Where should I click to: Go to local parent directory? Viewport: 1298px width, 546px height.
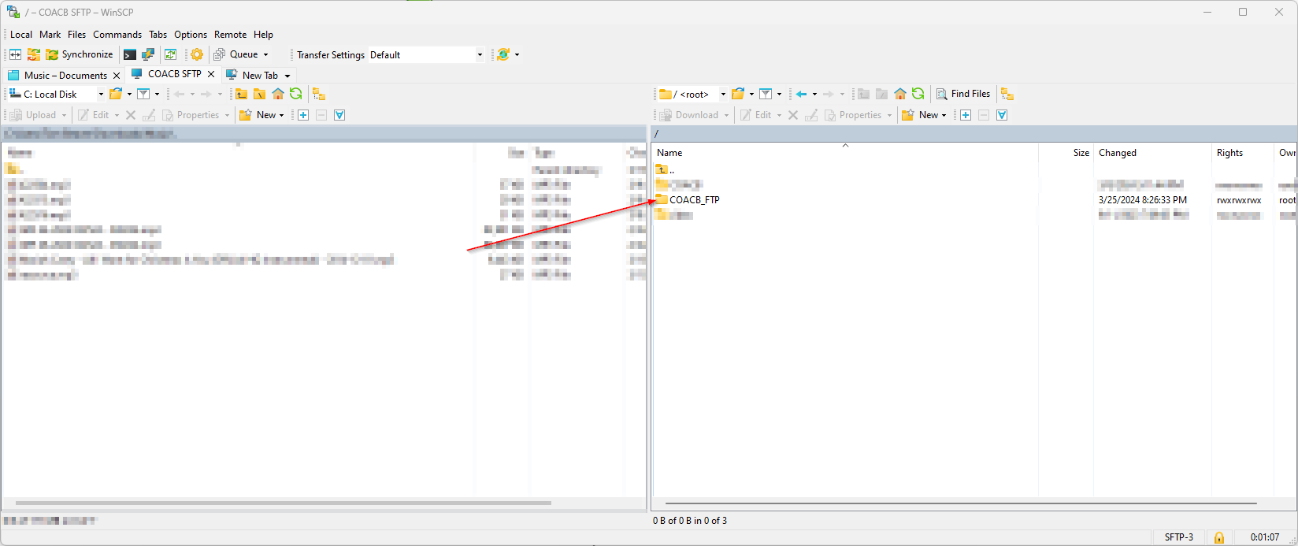point(241,95)
